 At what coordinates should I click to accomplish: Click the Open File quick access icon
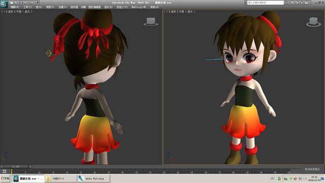tap(16, 3)
